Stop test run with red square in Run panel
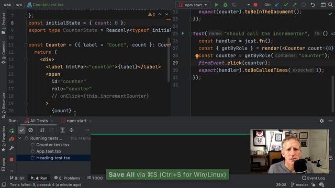The width and height of the screenshot is (335, 188). pyautogui.click(x=12, y=159)
